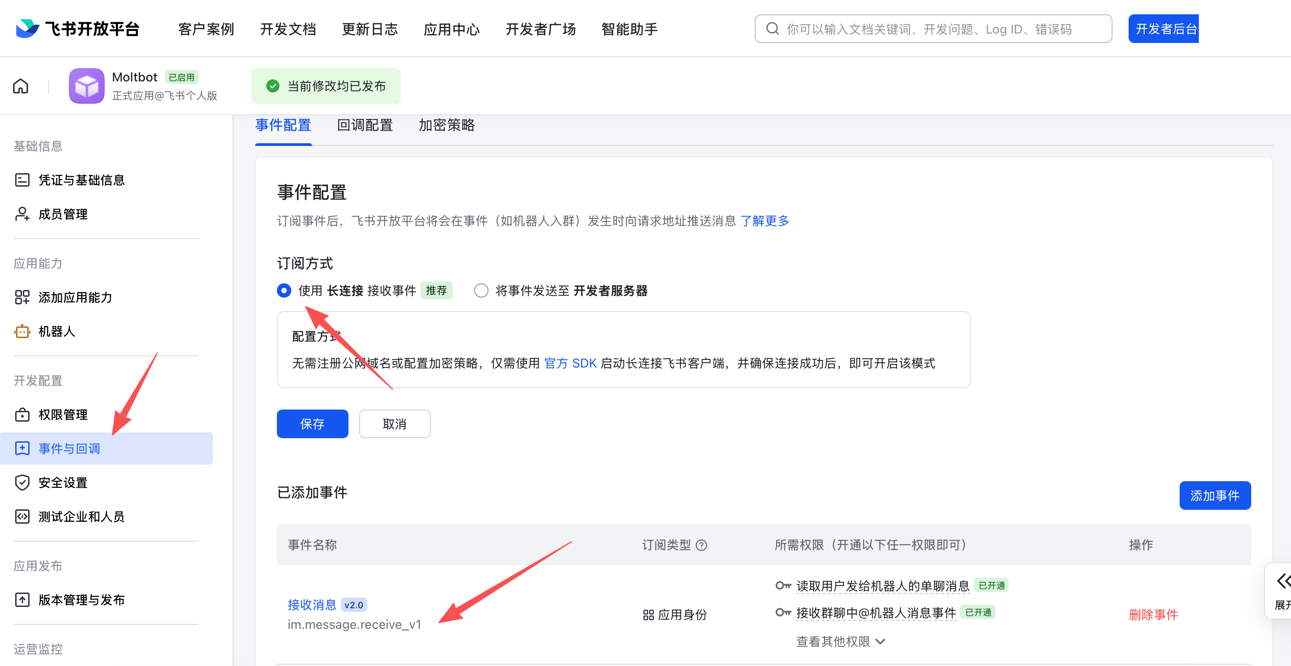
Task: Open 安全设置 from the sidebar
Action: [63, 482]
